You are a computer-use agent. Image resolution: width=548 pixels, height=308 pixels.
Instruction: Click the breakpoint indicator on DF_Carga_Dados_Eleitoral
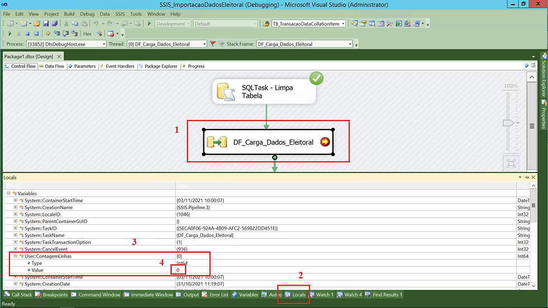point(325,142)
